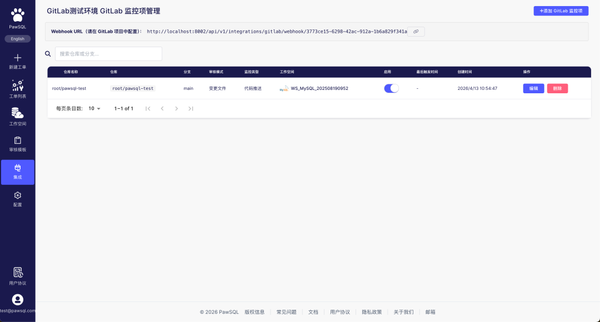The image size is (600, 322).
Task: Go to last page of table
Action: tap(191, 109)
